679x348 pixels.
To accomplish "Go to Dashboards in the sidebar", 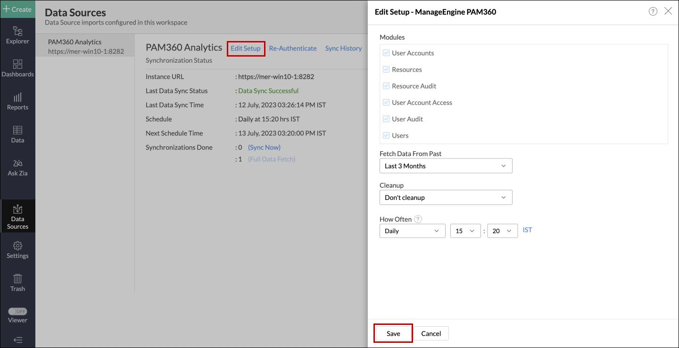I will (17, 68).
